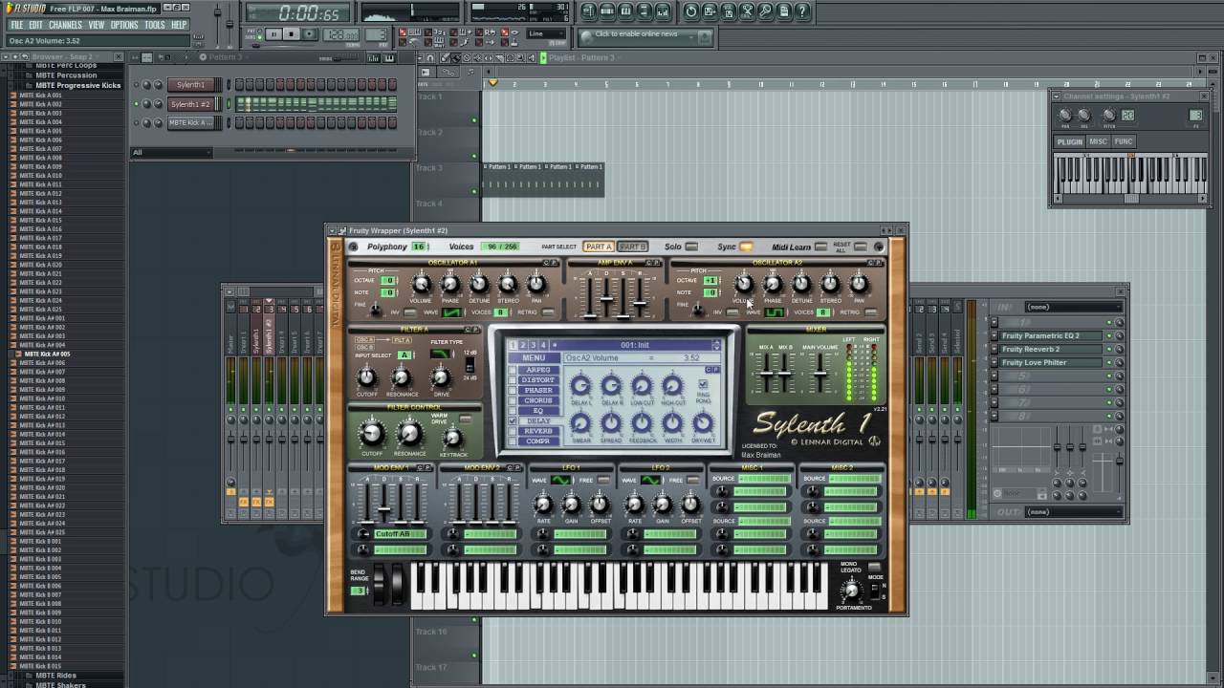This screenshot has height=688, width=1224.
Task: Select Sylenth PART B button
Action: click(632, 247)
